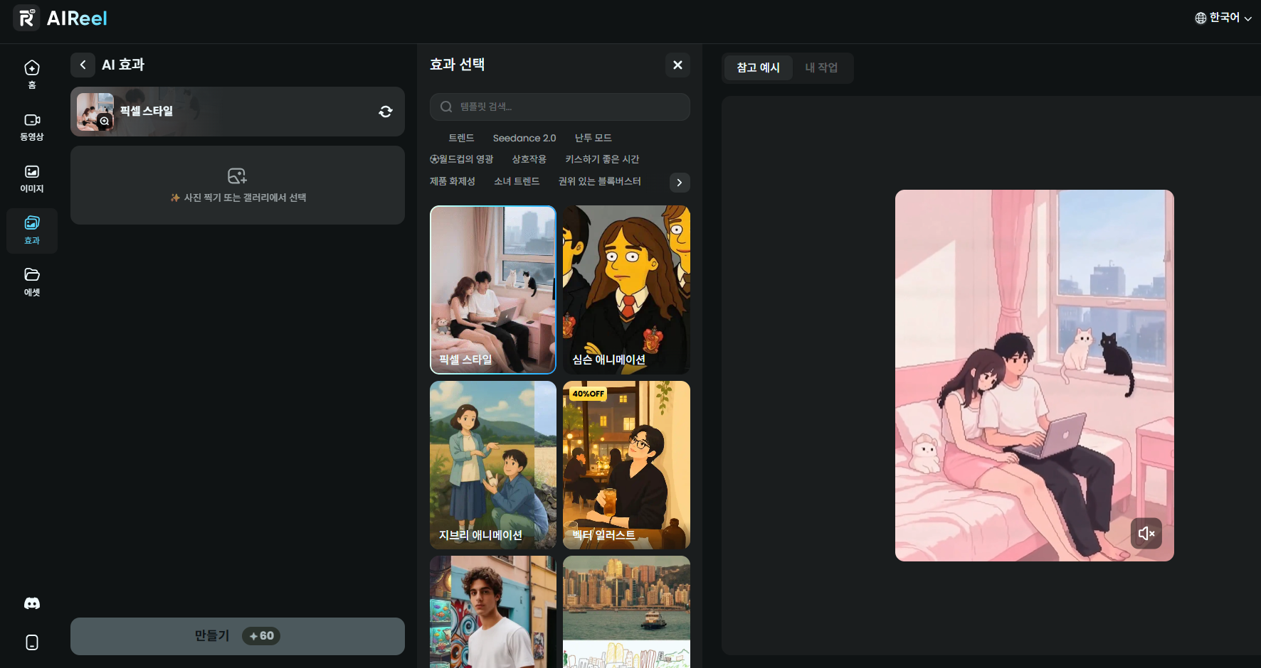This screenshot has height=668, width=1261.
Task: Unmute the preview video sound
Action: (x=1146, y=533)
